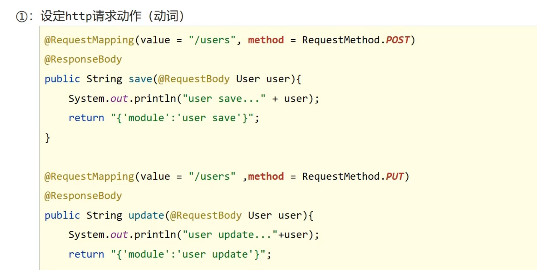Click the circled number ① before the heading
This screenshot has height=270, width=537.
click(22, 17)
